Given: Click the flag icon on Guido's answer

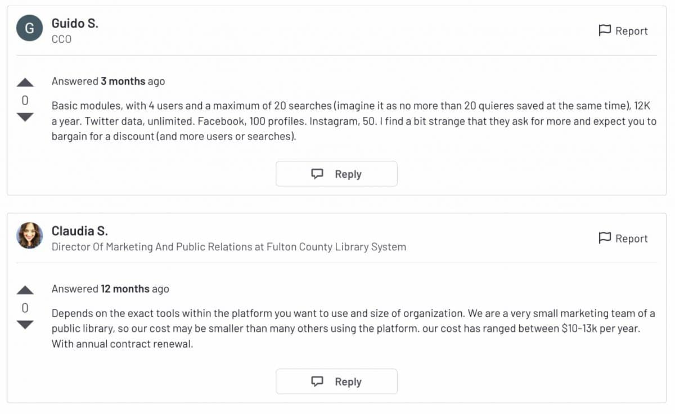Looking at the screenshot, I should click(x=605, y=30).
